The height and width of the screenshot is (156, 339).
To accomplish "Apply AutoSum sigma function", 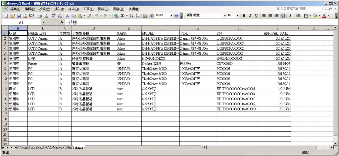I will tap(122, 16).
